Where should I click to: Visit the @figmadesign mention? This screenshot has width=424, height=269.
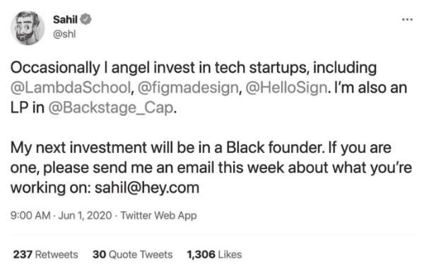[x=188, y=88]
